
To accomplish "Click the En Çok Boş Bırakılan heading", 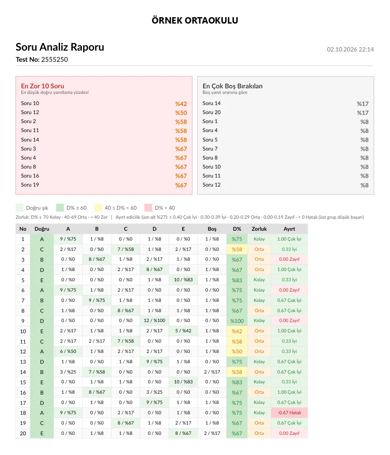I will coord(232,86).
